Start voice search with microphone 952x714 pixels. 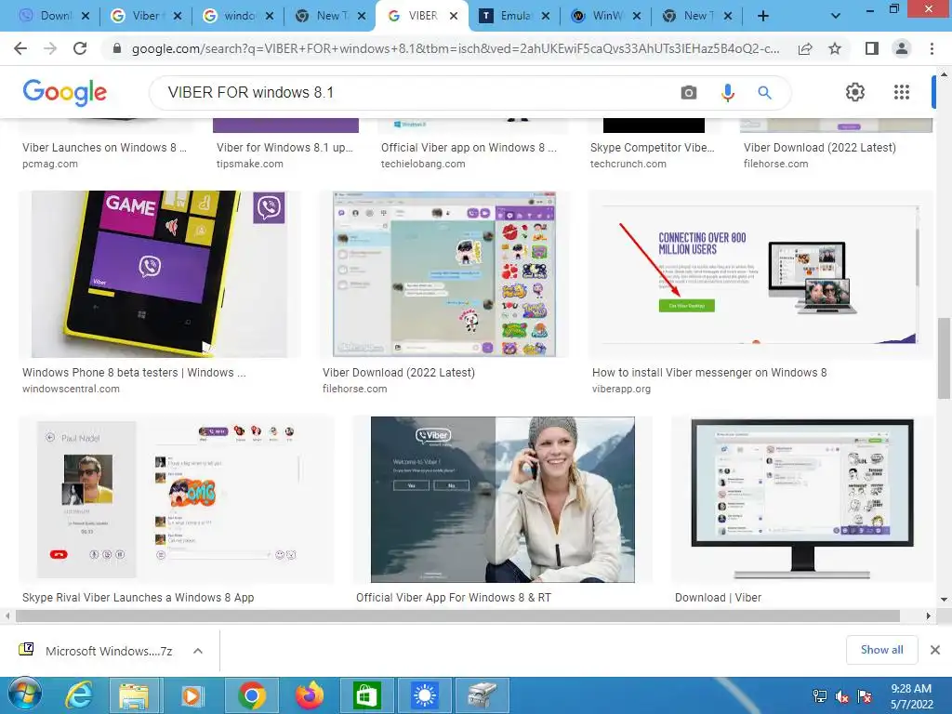pos(727,92)
